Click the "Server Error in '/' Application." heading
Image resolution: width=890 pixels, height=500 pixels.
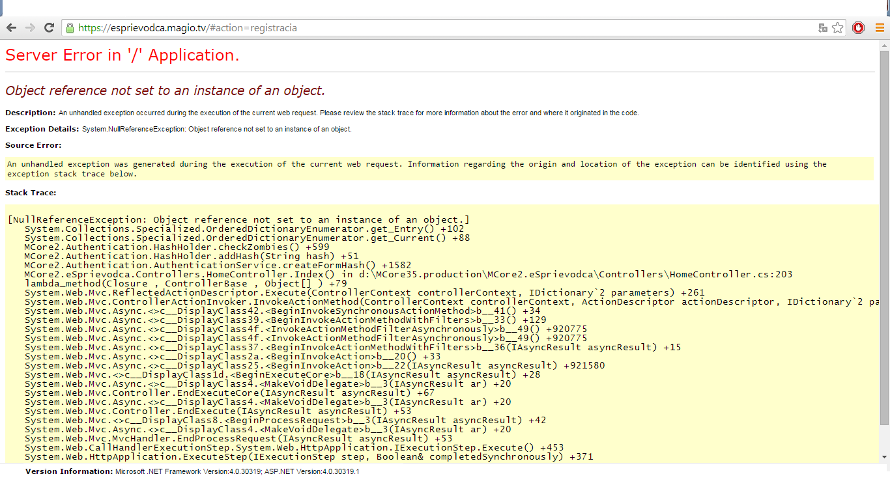click(122, 55)
